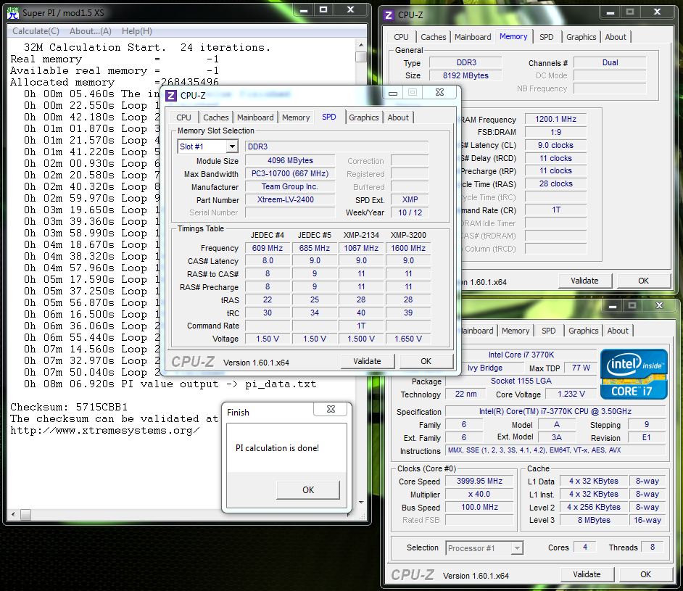The height and width of the screenshot is (591, 683).
Task: Click the Channels # value Dual
Action: 610,62
